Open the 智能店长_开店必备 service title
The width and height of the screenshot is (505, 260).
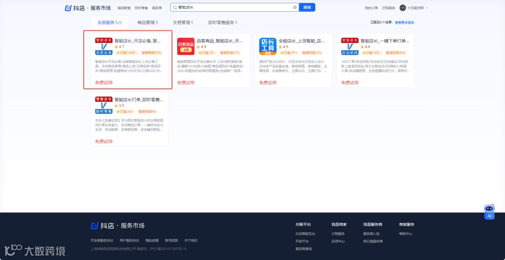point(137,41)
